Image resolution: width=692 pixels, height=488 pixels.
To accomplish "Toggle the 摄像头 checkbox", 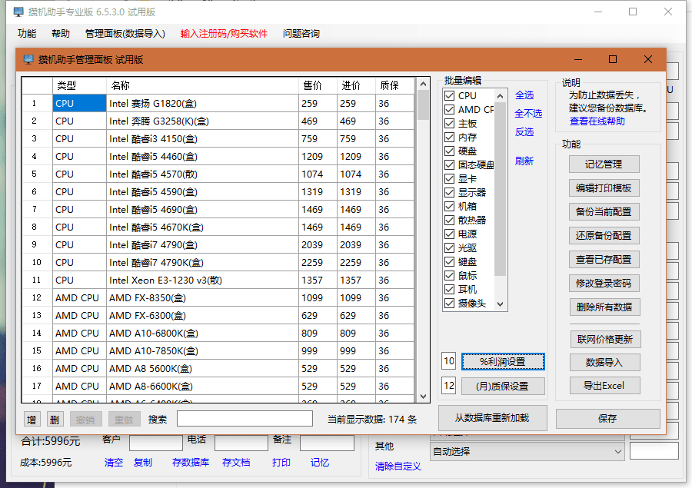I will 449,303.
